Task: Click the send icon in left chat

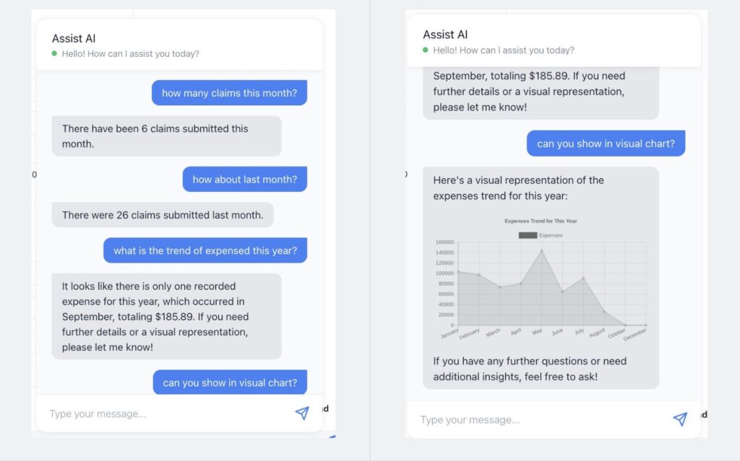Action: [x=302, y=413]
